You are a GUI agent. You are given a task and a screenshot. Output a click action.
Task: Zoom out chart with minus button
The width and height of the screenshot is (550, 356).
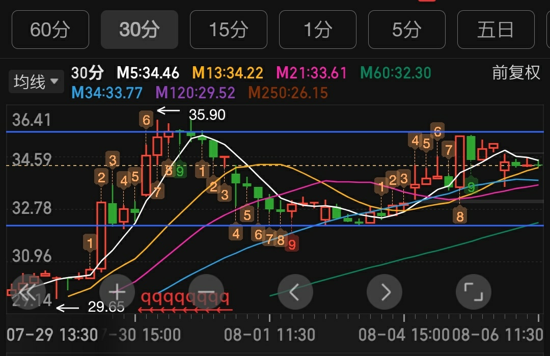[206, 292]
